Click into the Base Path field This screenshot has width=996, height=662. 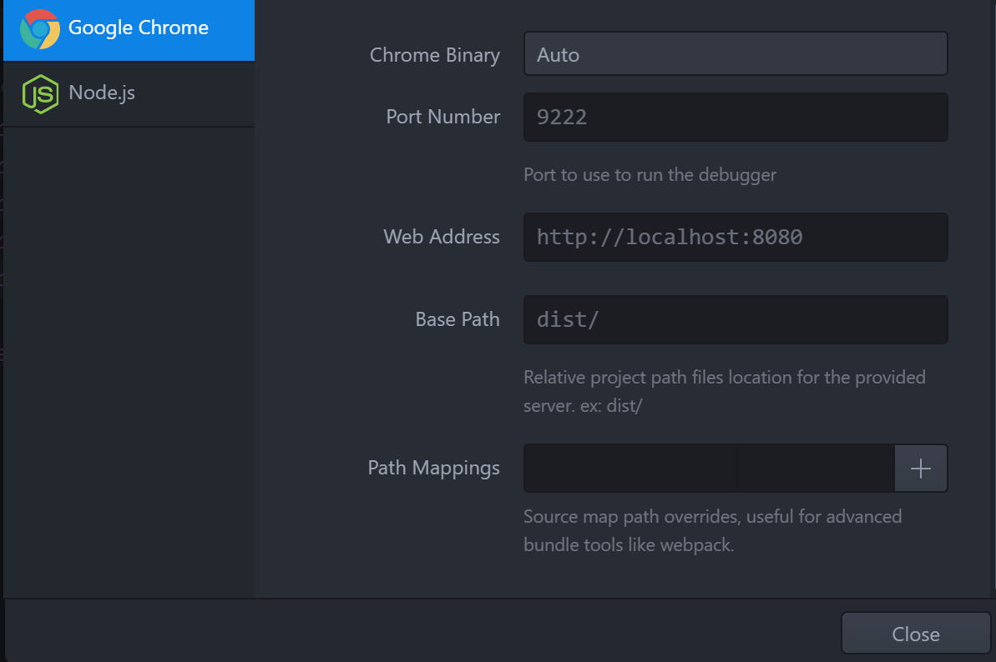(736, 319)
